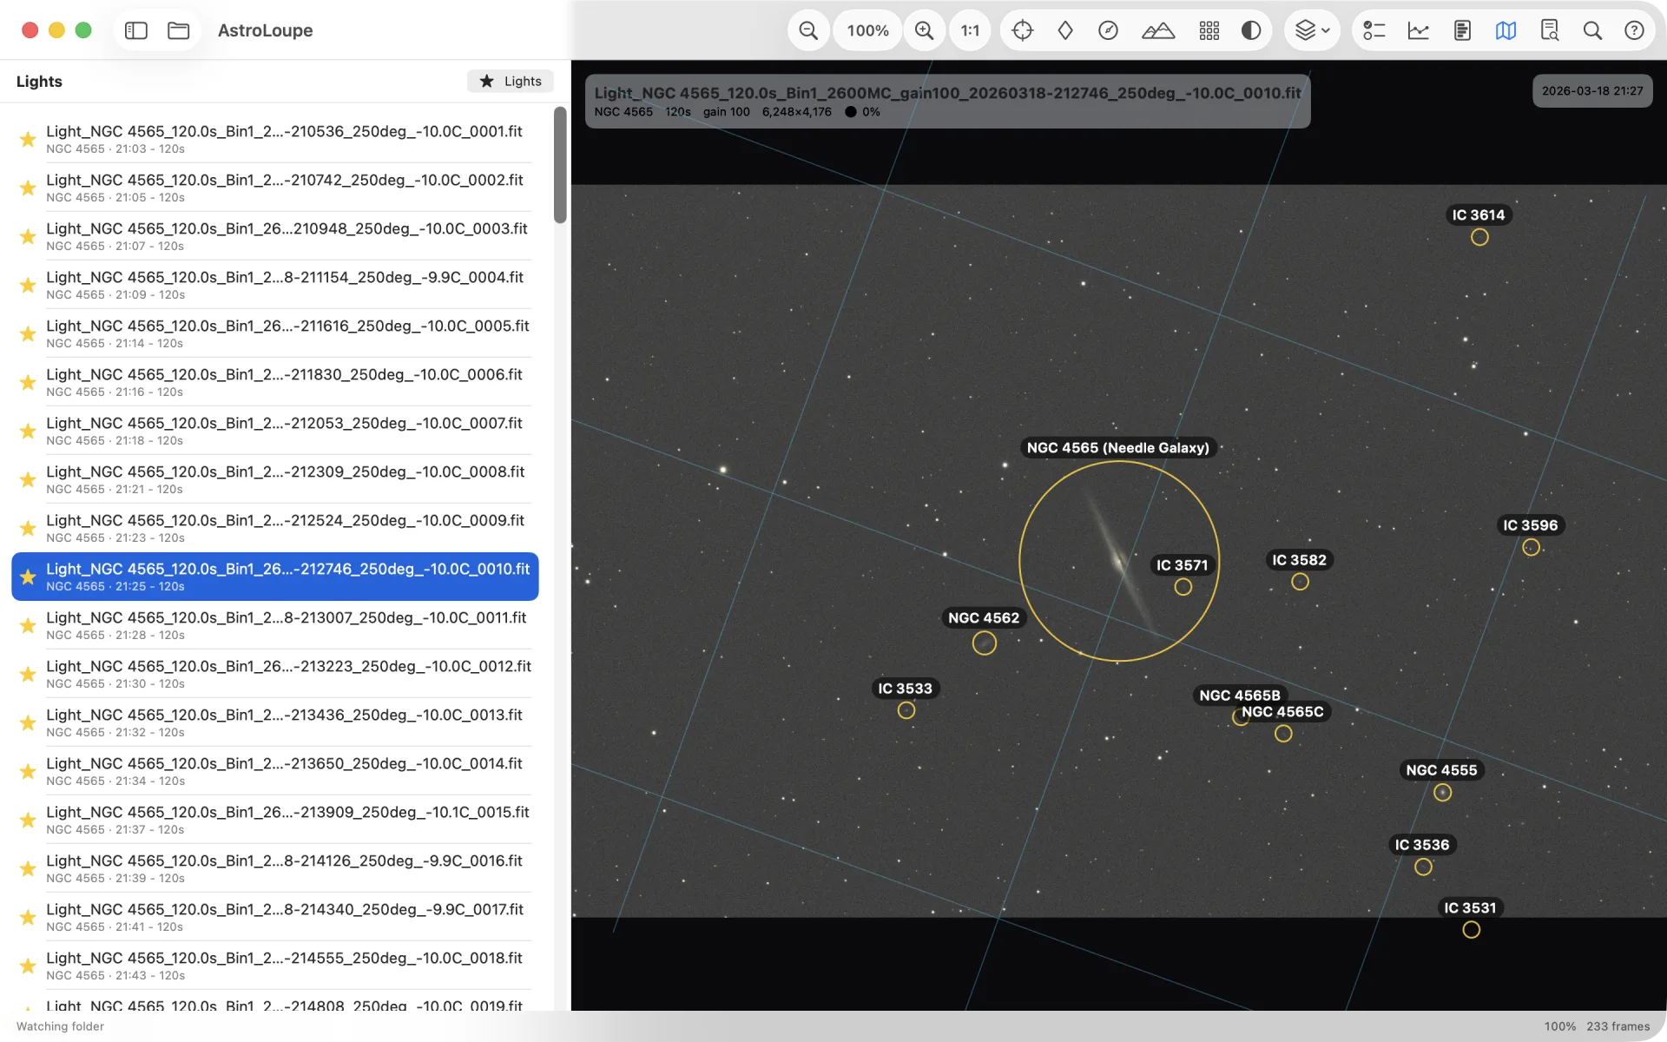Click the IC 3571 annotation label
This screenshot has height=1042, width=1667.
pos(1182,565)
